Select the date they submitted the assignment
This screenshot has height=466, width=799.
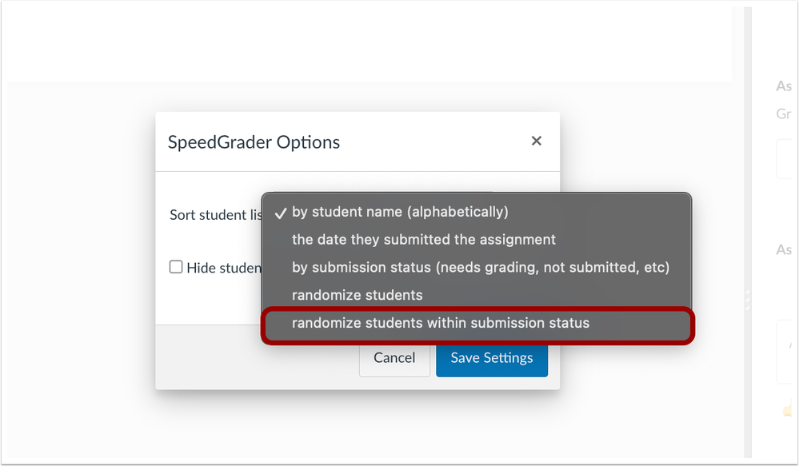pos(423,239)
